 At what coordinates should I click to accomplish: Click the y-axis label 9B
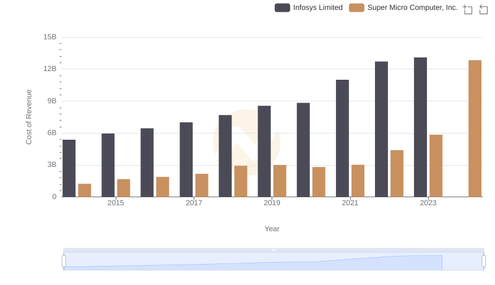(x=52, y=101)
